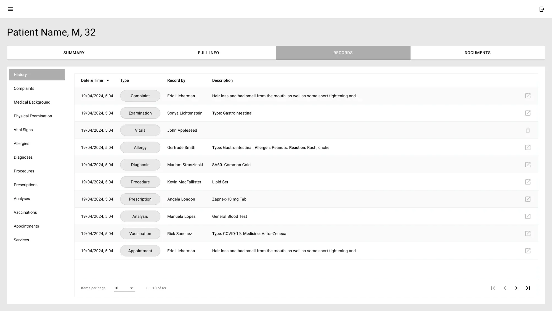The image size is (552, 311).
Task: Open Diagnoses section in sidebar
Action: [37, 157]
